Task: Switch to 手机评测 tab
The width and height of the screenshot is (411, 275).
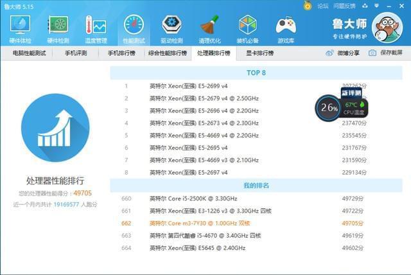Action: click(x=76, y=53)
